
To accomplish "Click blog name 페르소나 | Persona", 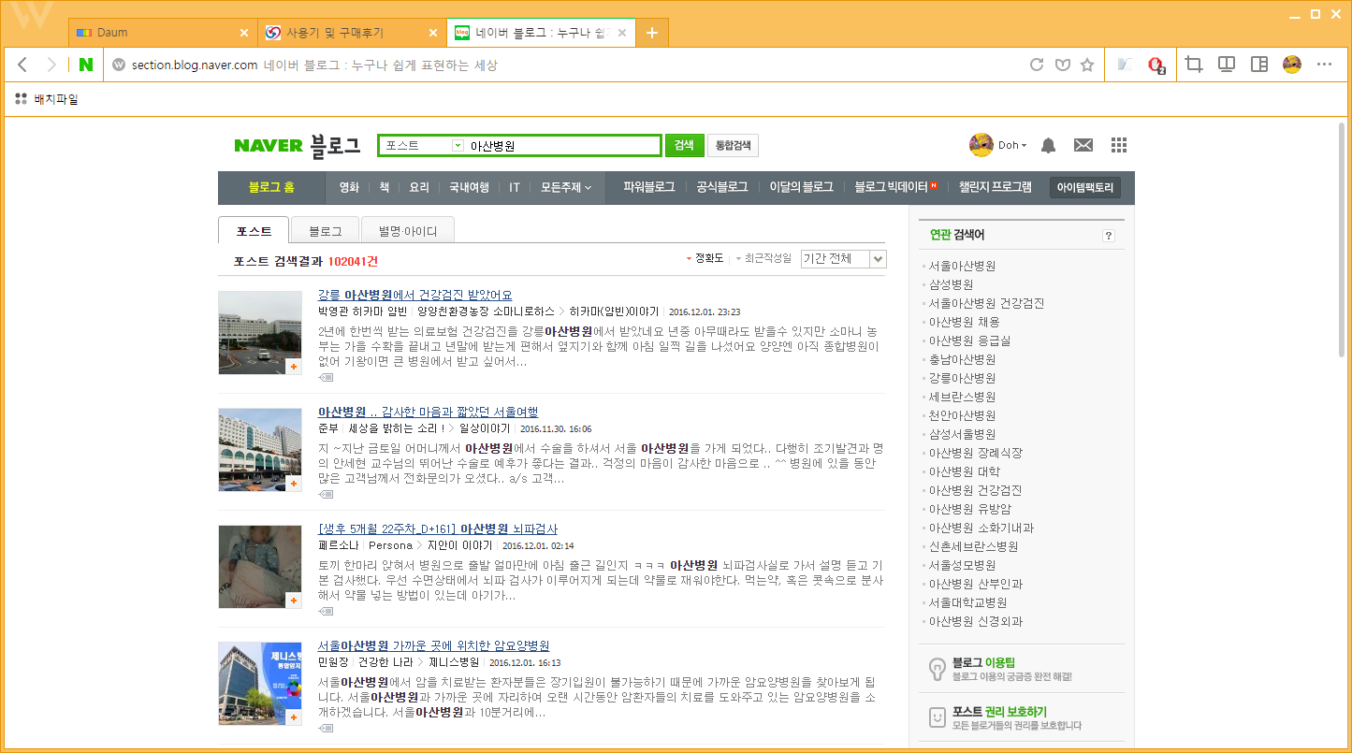I will tap(366, 545).
